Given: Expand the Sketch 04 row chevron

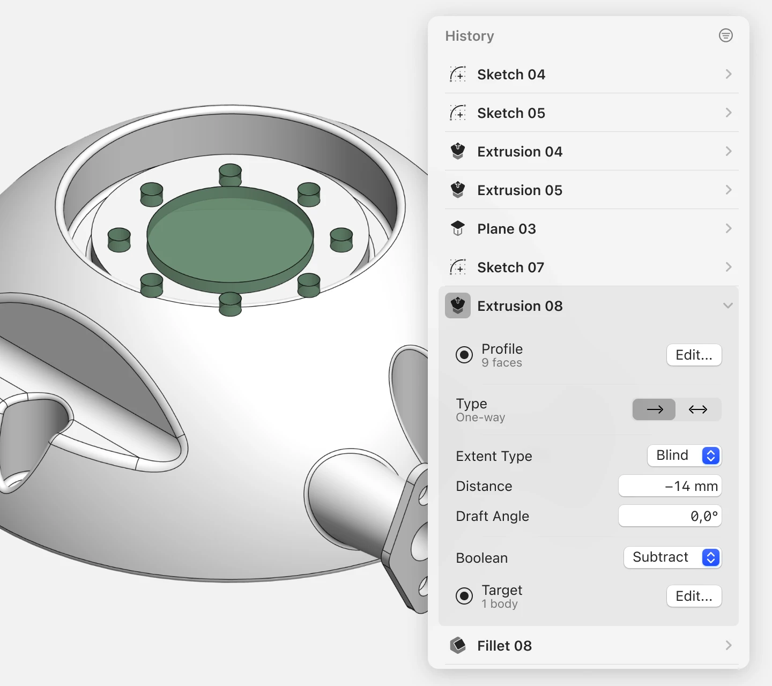Looking at the screenshot, I should click(x=729, y=74).
